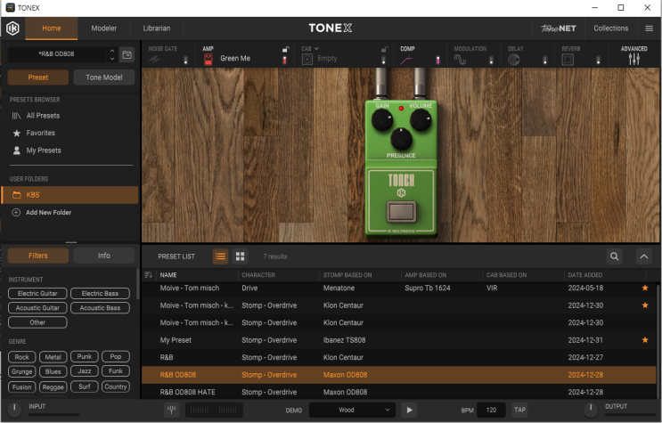Toggle the Noise Gate power switch
The image size is (662, 423).
pos(185,60)
